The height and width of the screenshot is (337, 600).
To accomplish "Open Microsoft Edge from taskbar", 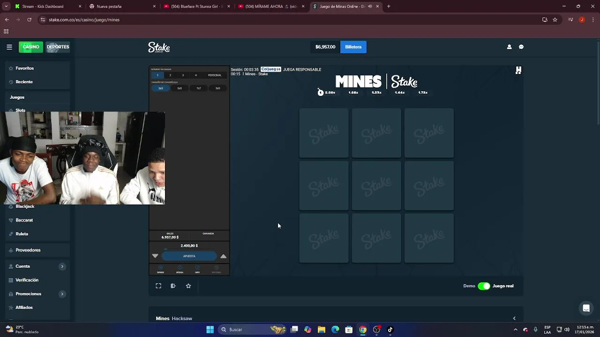I will pos(335,330).
